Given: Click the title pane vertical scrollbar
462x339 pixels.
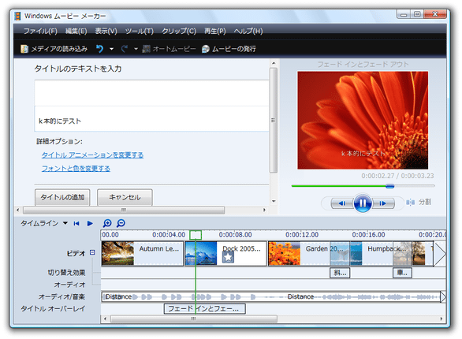Looking at the screenshot, I should 274,120.
